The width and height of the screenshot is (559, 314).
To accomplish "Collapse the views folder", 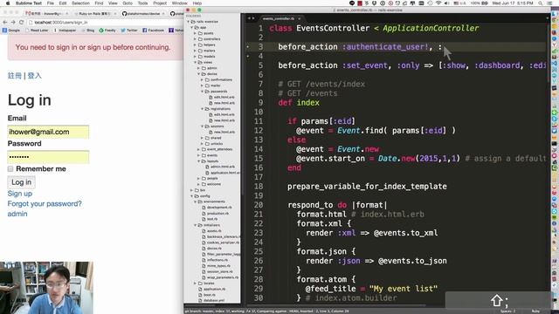I will (195, 62).
